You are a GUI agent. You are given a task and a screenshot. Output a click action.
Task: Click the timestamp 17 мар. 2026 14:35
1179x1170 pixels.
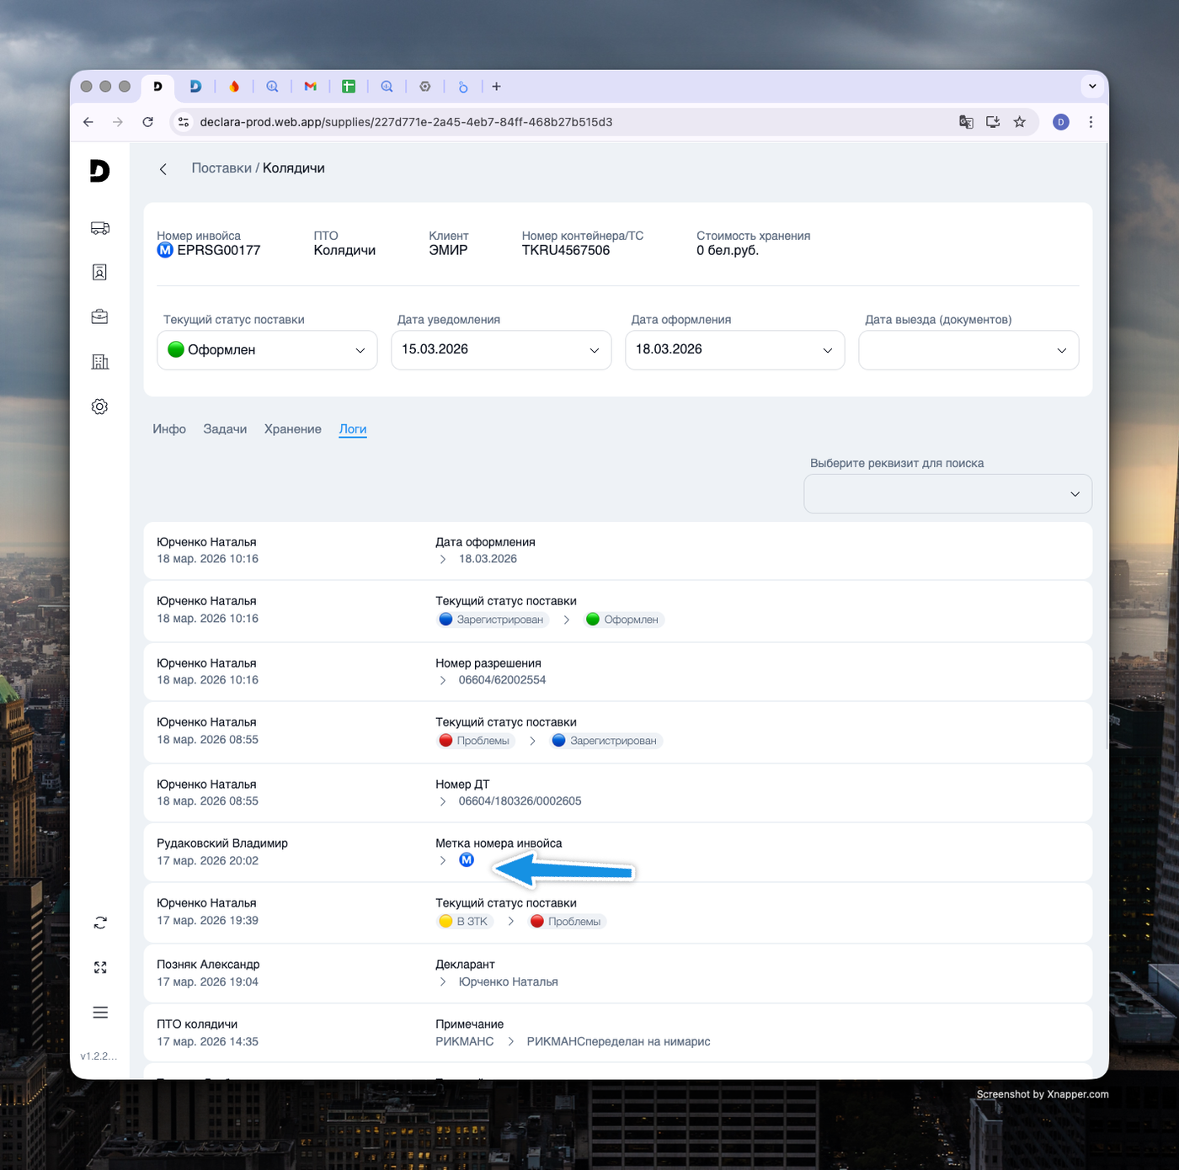pyautogui.click(x=208, y=1042)
